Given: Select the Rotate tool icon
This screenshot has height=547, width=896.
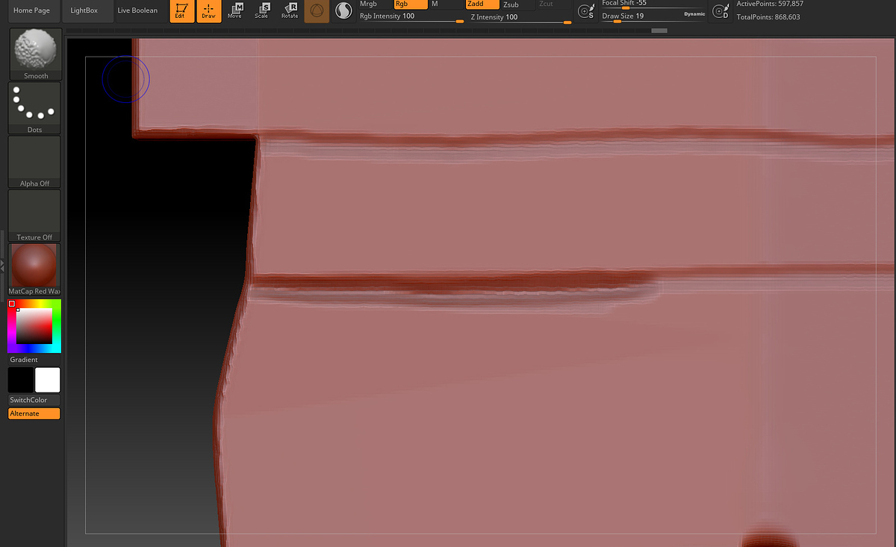Looking at the screenshot, I should (290, 11).
